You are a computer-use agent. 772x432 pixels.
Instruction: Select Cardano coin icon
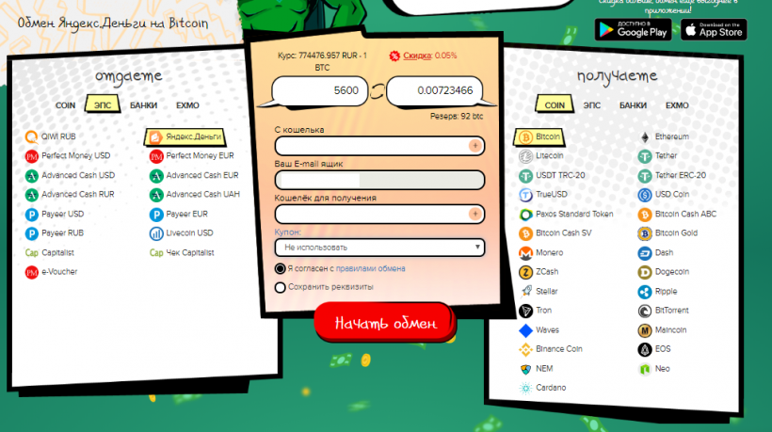point(526,388)
